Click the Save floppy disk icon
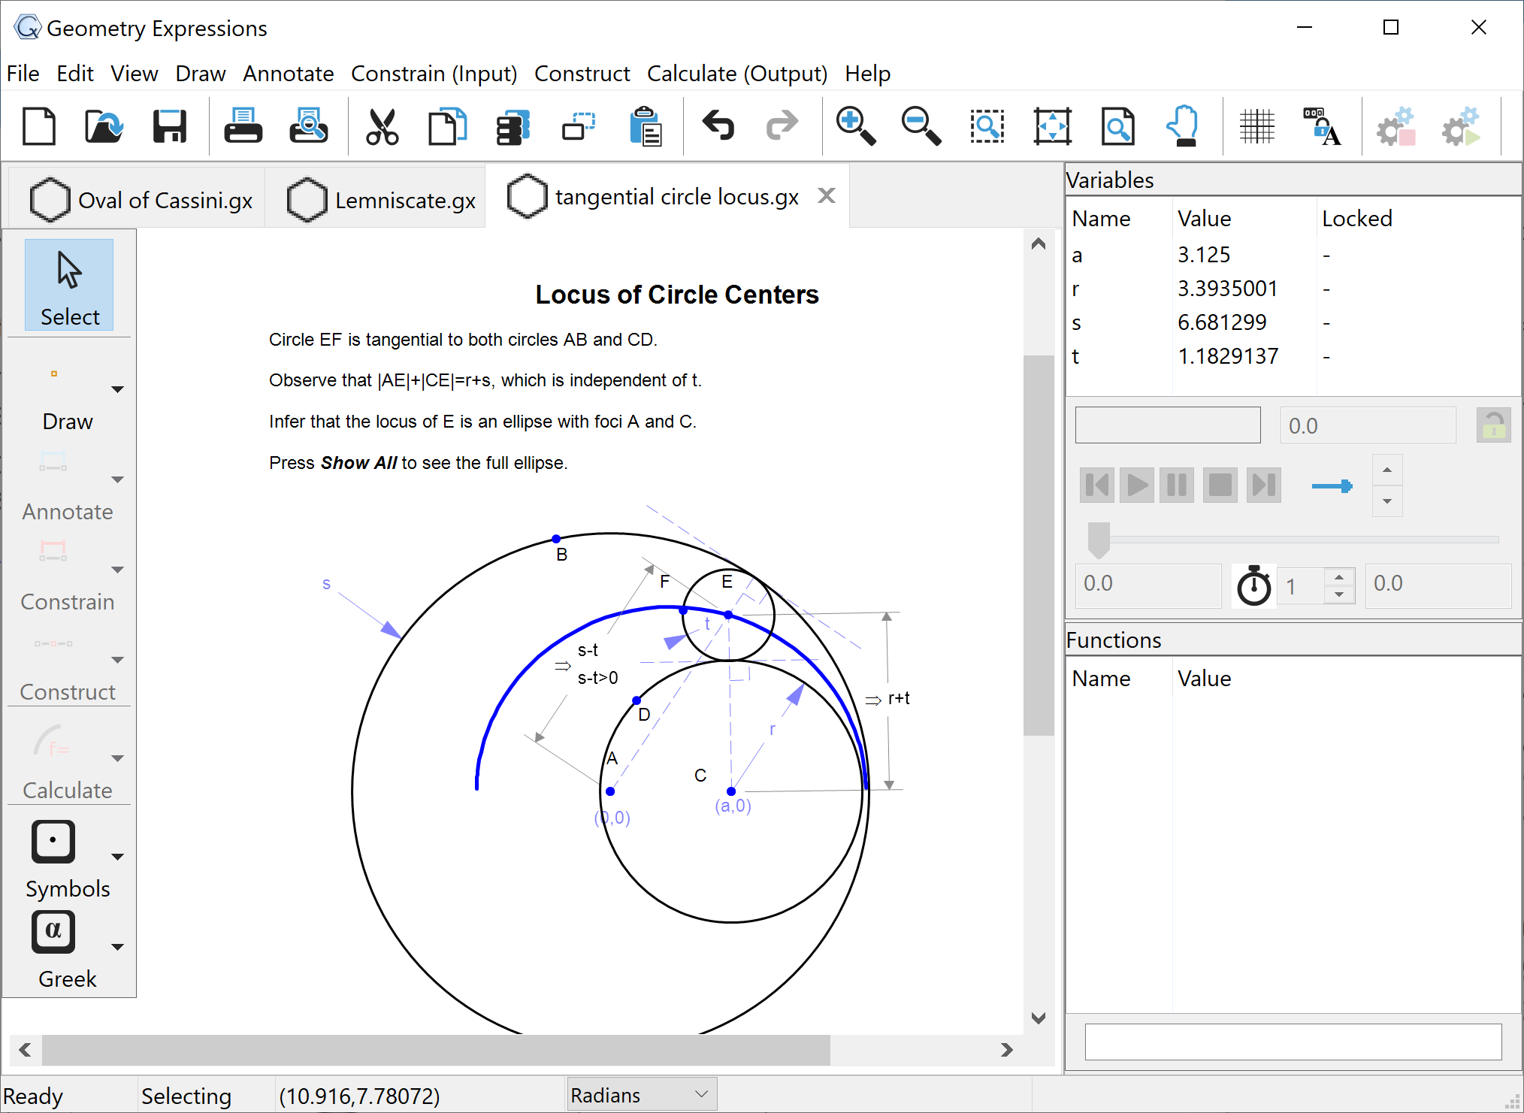 pos(170,126)
